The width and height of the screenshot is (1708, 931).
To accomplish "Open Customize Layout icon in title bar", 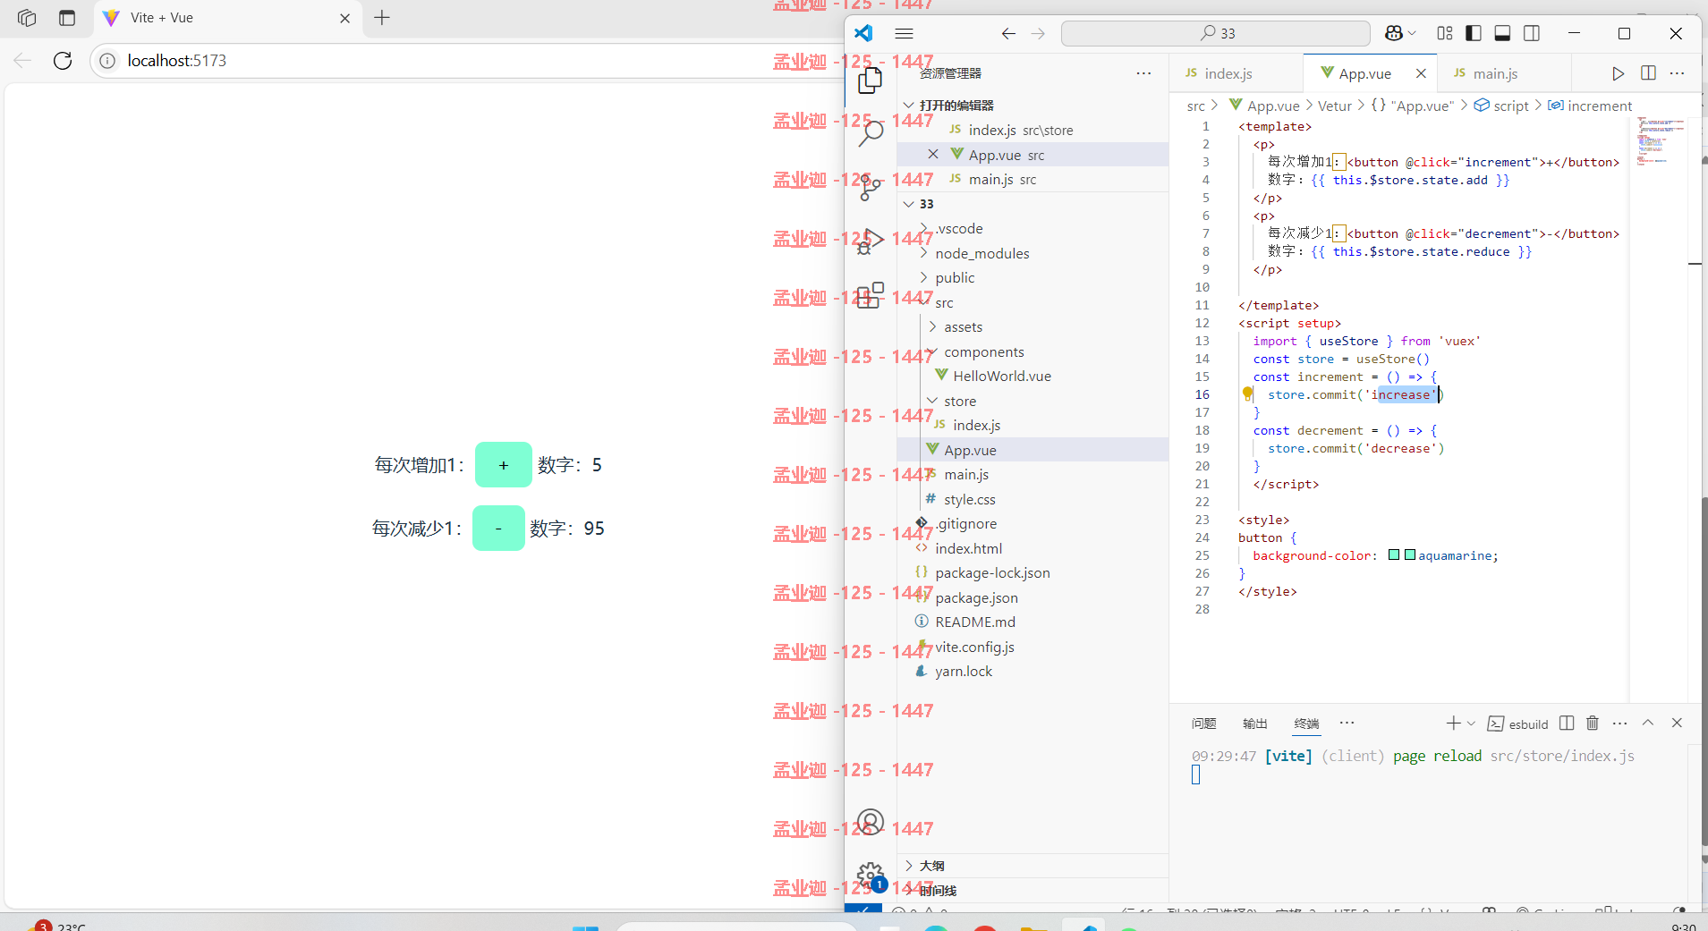I will (1445, 33).
